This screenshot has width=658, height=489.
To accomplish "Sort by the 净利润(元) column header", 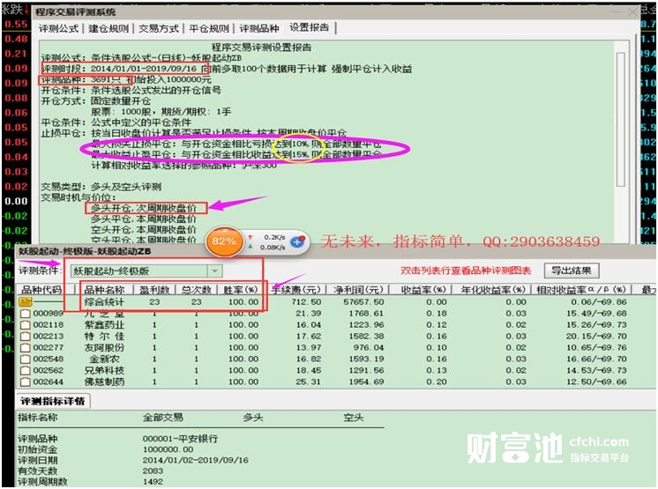I will pyautogui.click(x=358, y=290).
